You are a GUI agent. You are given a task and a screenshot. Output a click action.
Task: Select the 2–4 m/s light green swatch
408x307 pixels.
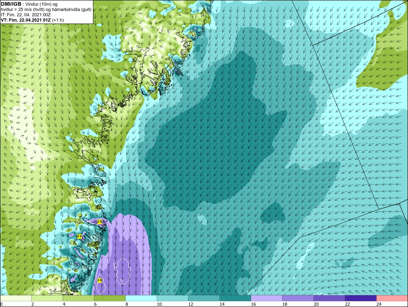(x=47, y=298)
